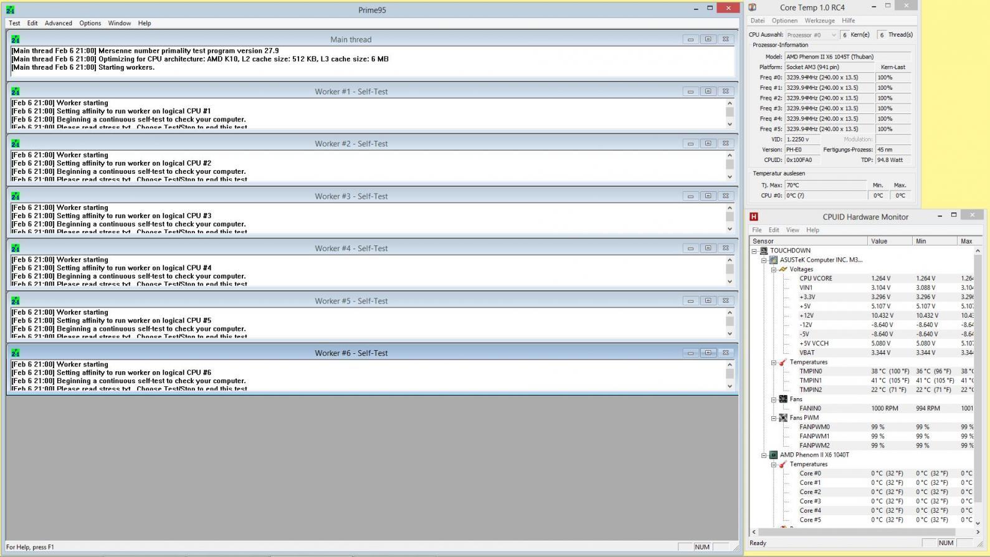Click Worker #4 scrollbar up arrow

point(730,259)
